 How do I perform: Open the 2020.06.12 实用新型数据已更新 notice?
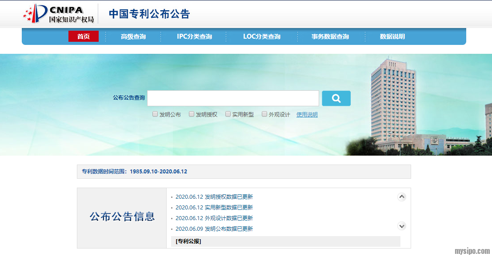click(x=214, y=208)
